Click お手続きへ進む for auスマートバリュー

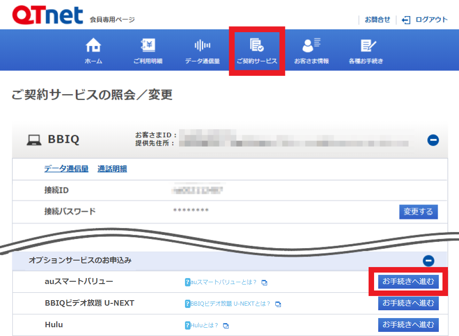(408, 281)
